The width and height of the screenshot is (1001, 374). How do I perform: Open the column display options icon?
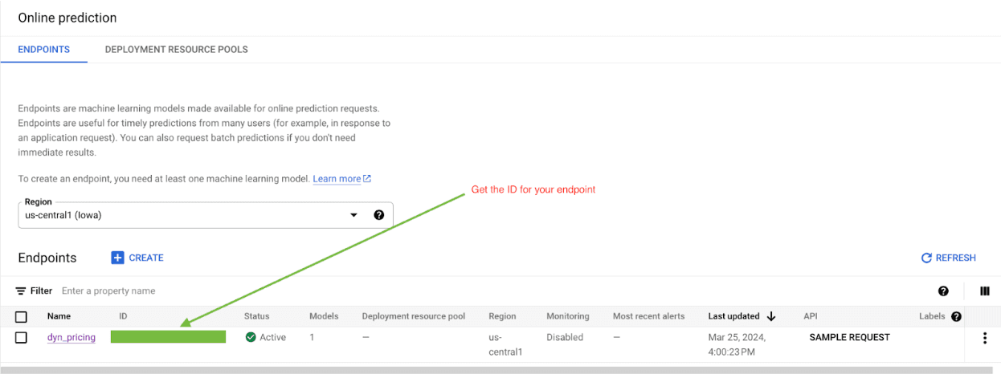984,291
